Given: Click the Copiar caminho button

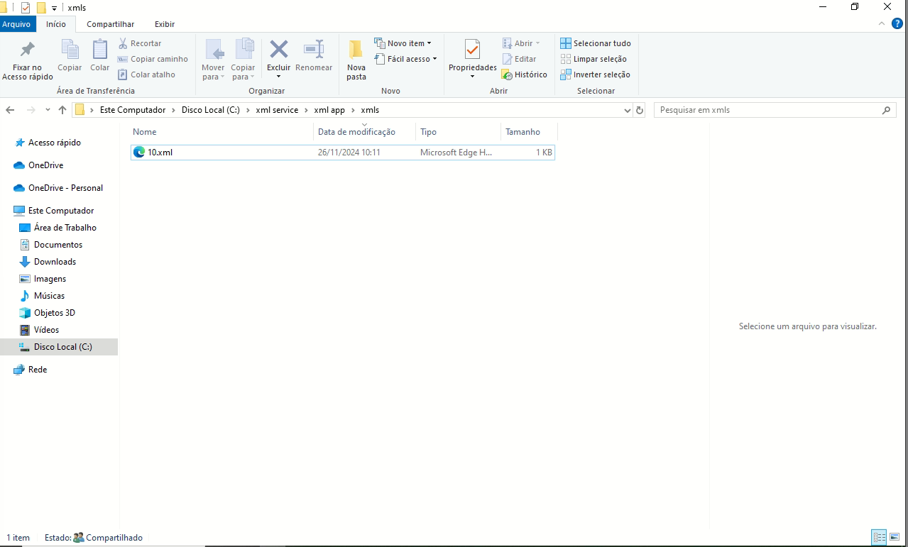Looking at the screenshot, I should tap(153, 59).
